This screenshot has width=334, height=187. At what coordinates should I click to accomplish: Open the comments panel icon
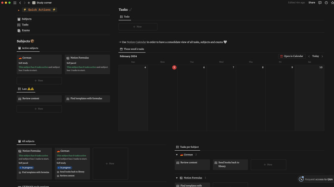pos(320,3)
